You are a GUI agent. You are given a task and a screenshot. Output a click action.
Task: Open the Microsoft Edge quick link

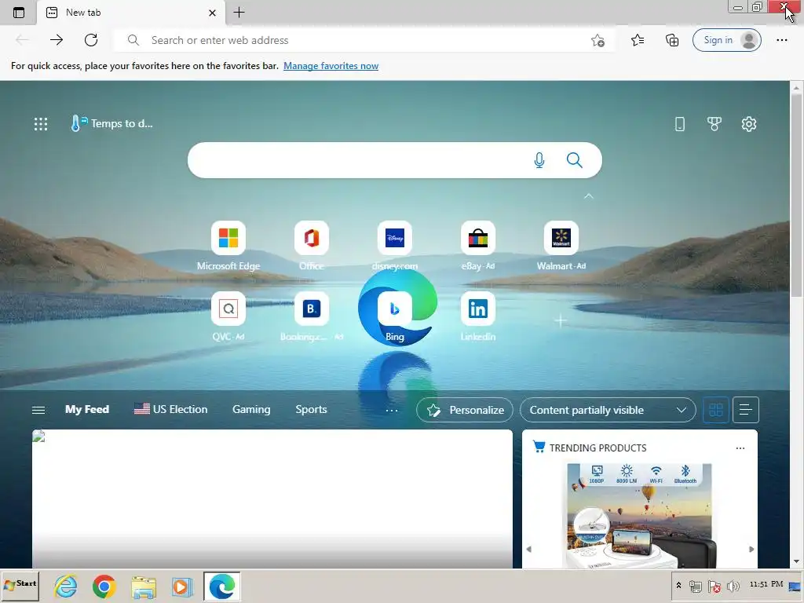coord(228,246)
